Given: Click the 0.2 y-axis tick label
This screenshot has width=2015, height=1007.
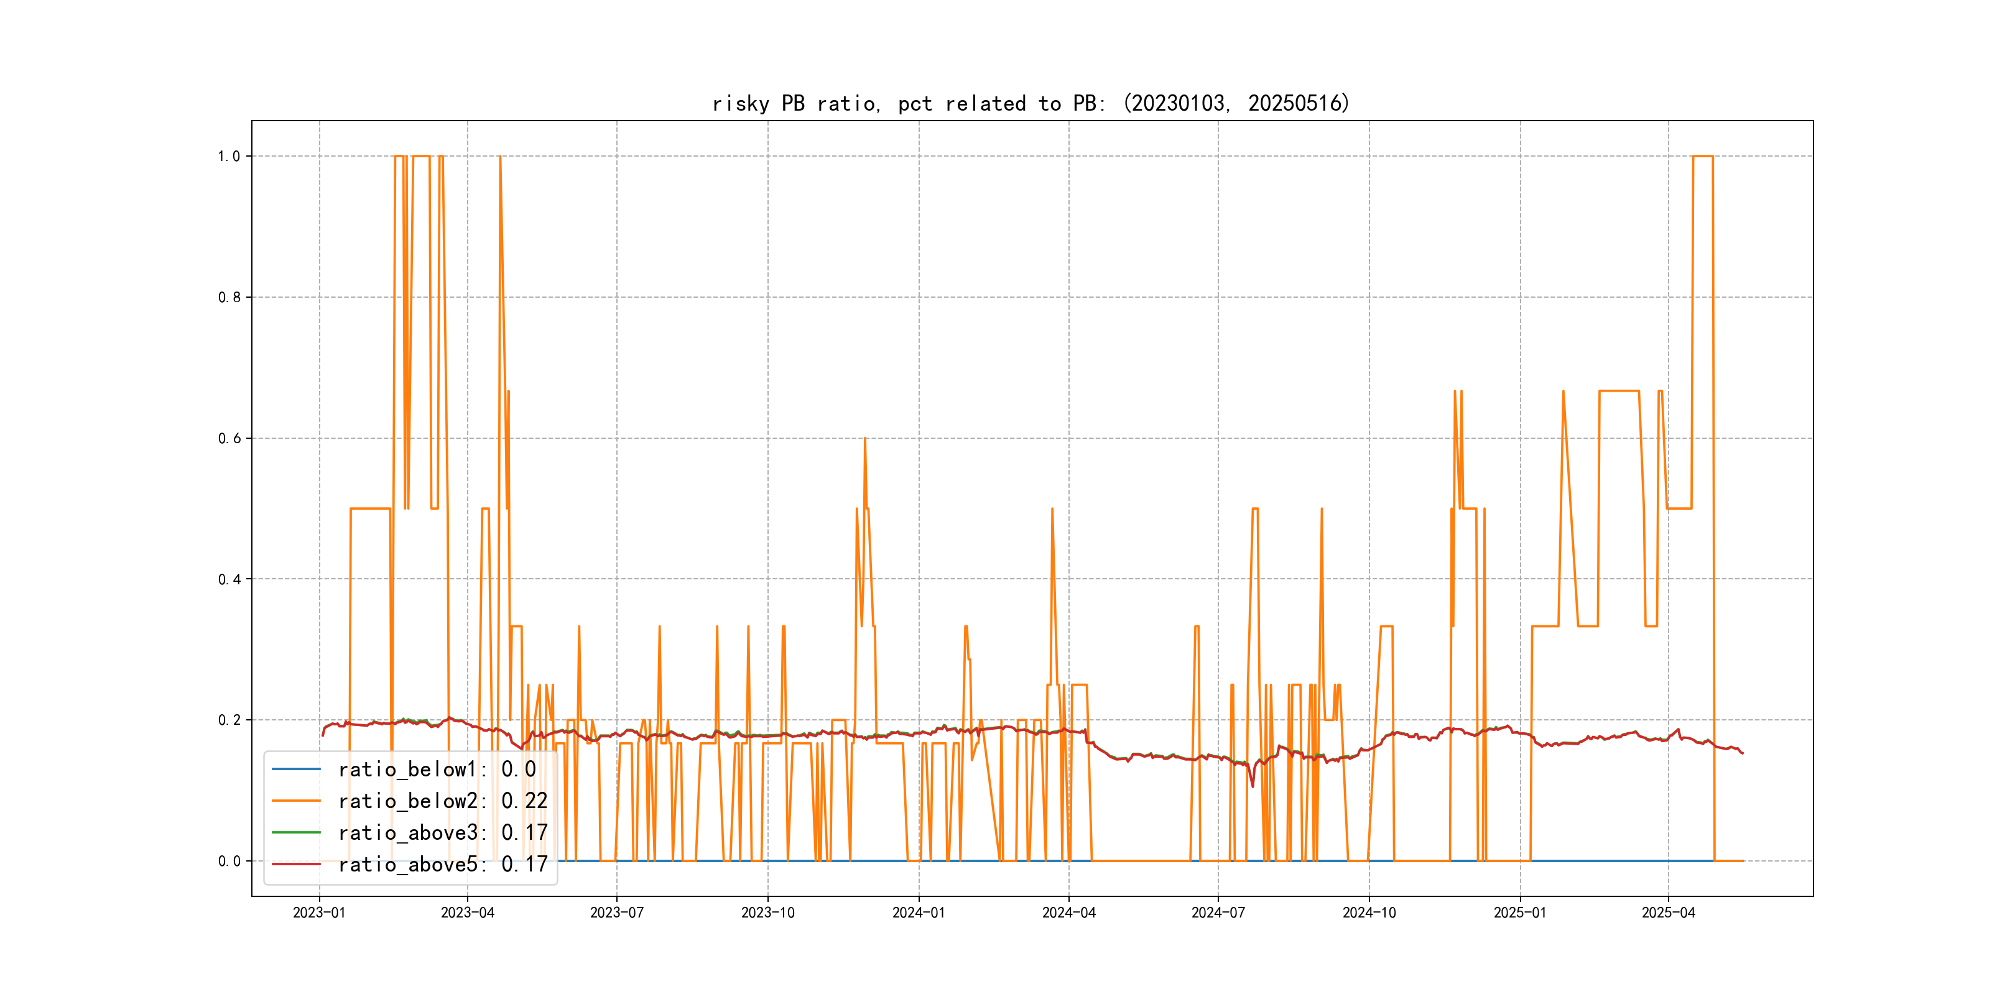Looking at the screenshot, I should (x=228, y=720).
